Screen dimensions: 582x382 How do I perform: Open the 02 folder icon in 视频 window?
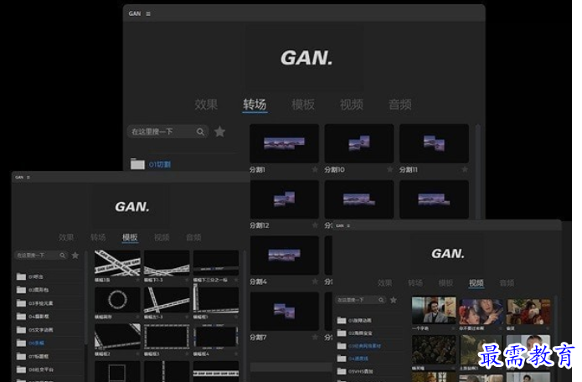(342, 333)
